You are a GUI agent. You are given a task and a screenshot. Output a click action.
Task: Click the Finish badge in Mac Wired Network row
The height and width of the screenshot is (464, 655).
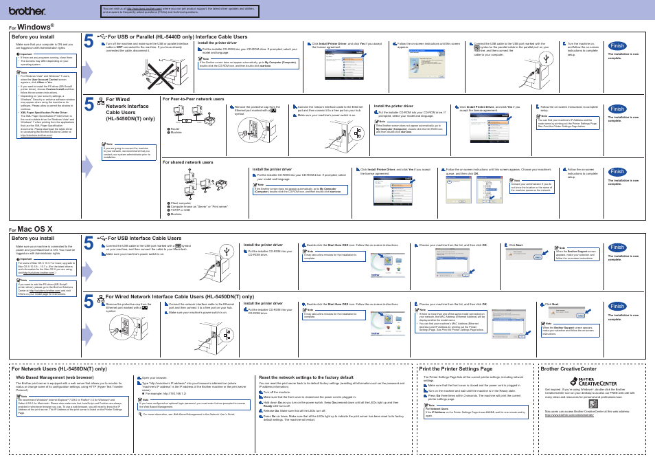[617, 307]
